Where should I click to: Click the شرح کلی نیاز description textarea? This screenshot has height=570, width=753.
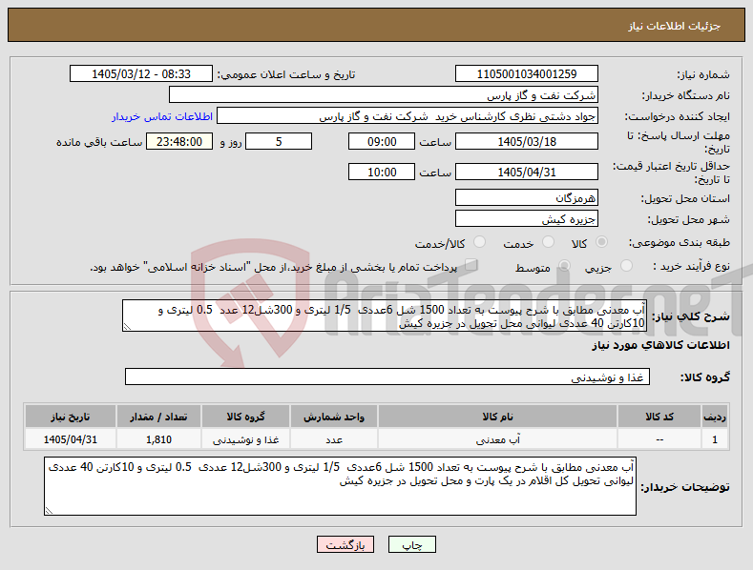385,316
